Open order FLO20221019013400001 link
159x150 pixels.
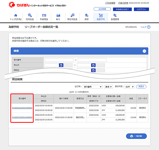coord(22,108)
